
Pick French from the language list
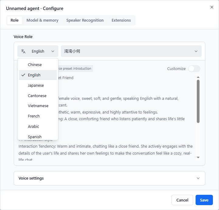click(x=38, y=116)
